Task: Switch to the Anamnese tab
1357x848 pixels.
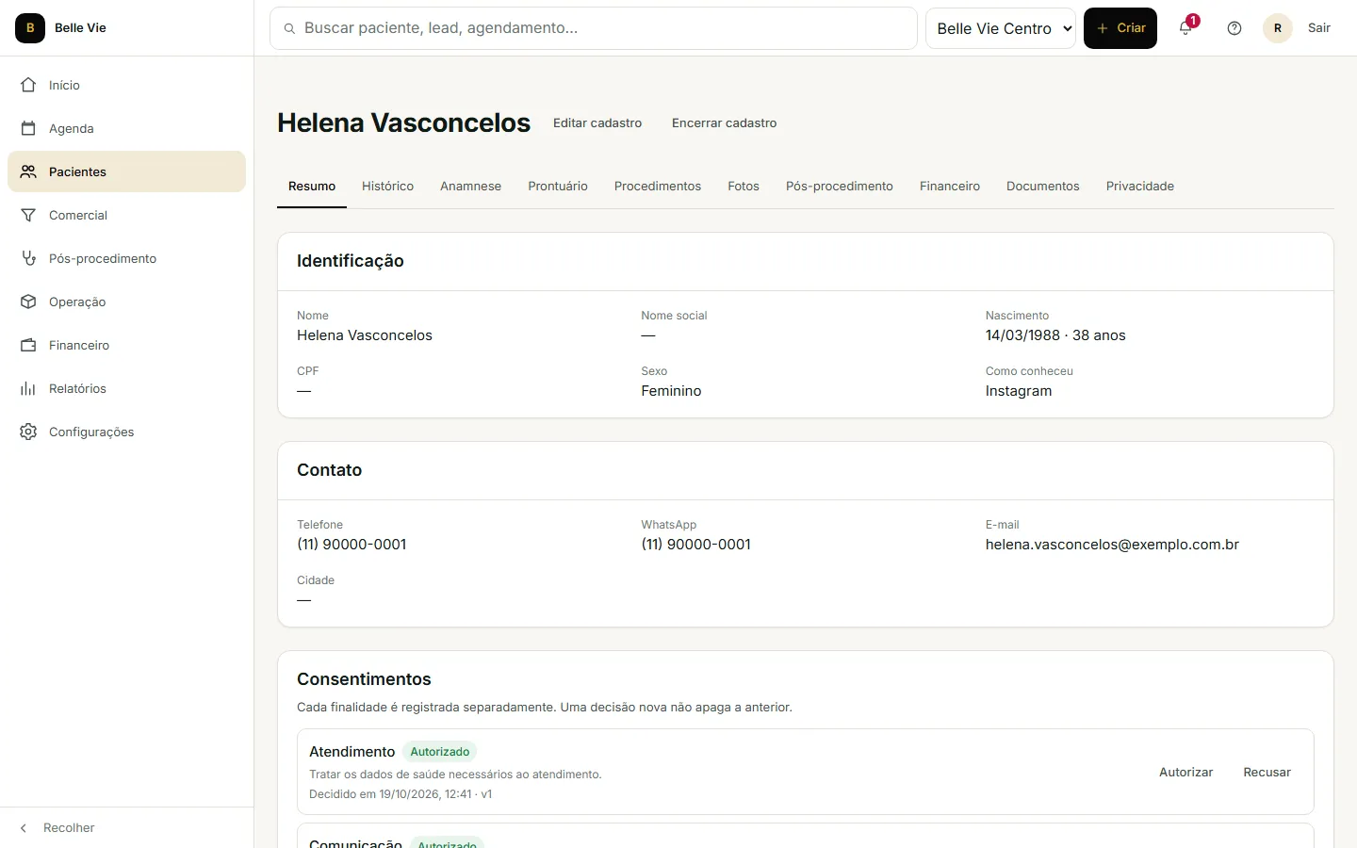Action: tap(470, 186)
